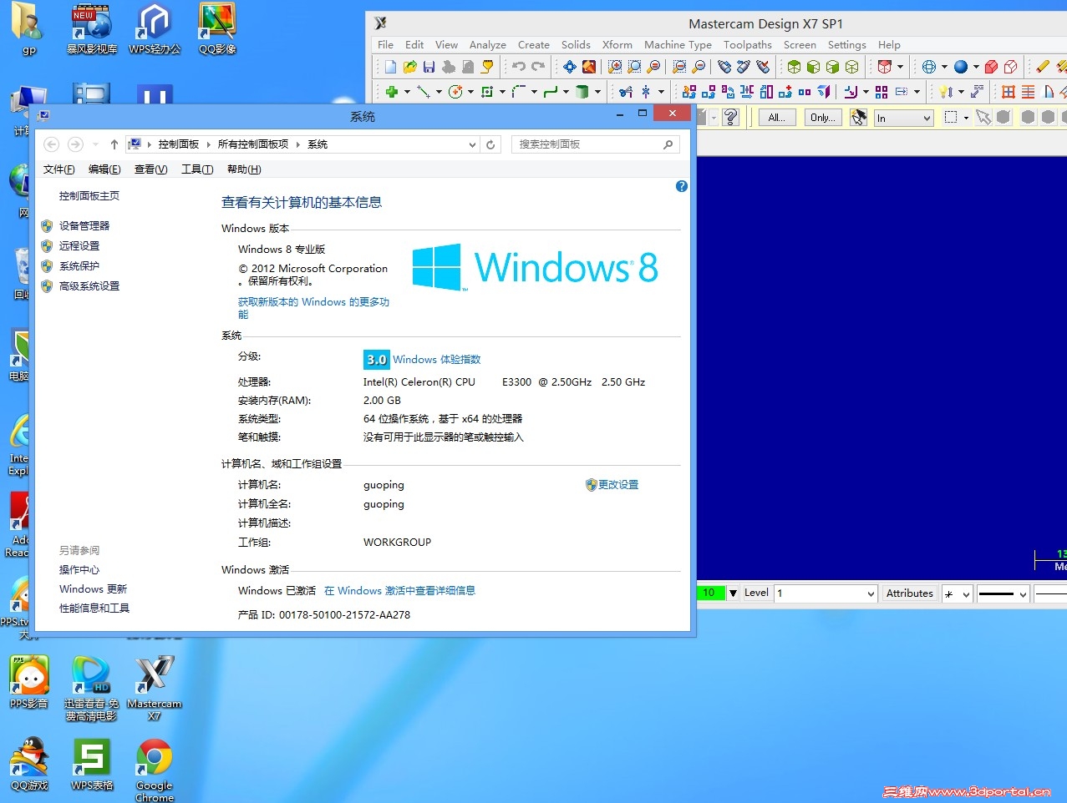The image size is (1067, 803).
Task: Expand the dropdown arrow beside blue shading sphere
Action: pyautogui.click(x=976, y=67)
